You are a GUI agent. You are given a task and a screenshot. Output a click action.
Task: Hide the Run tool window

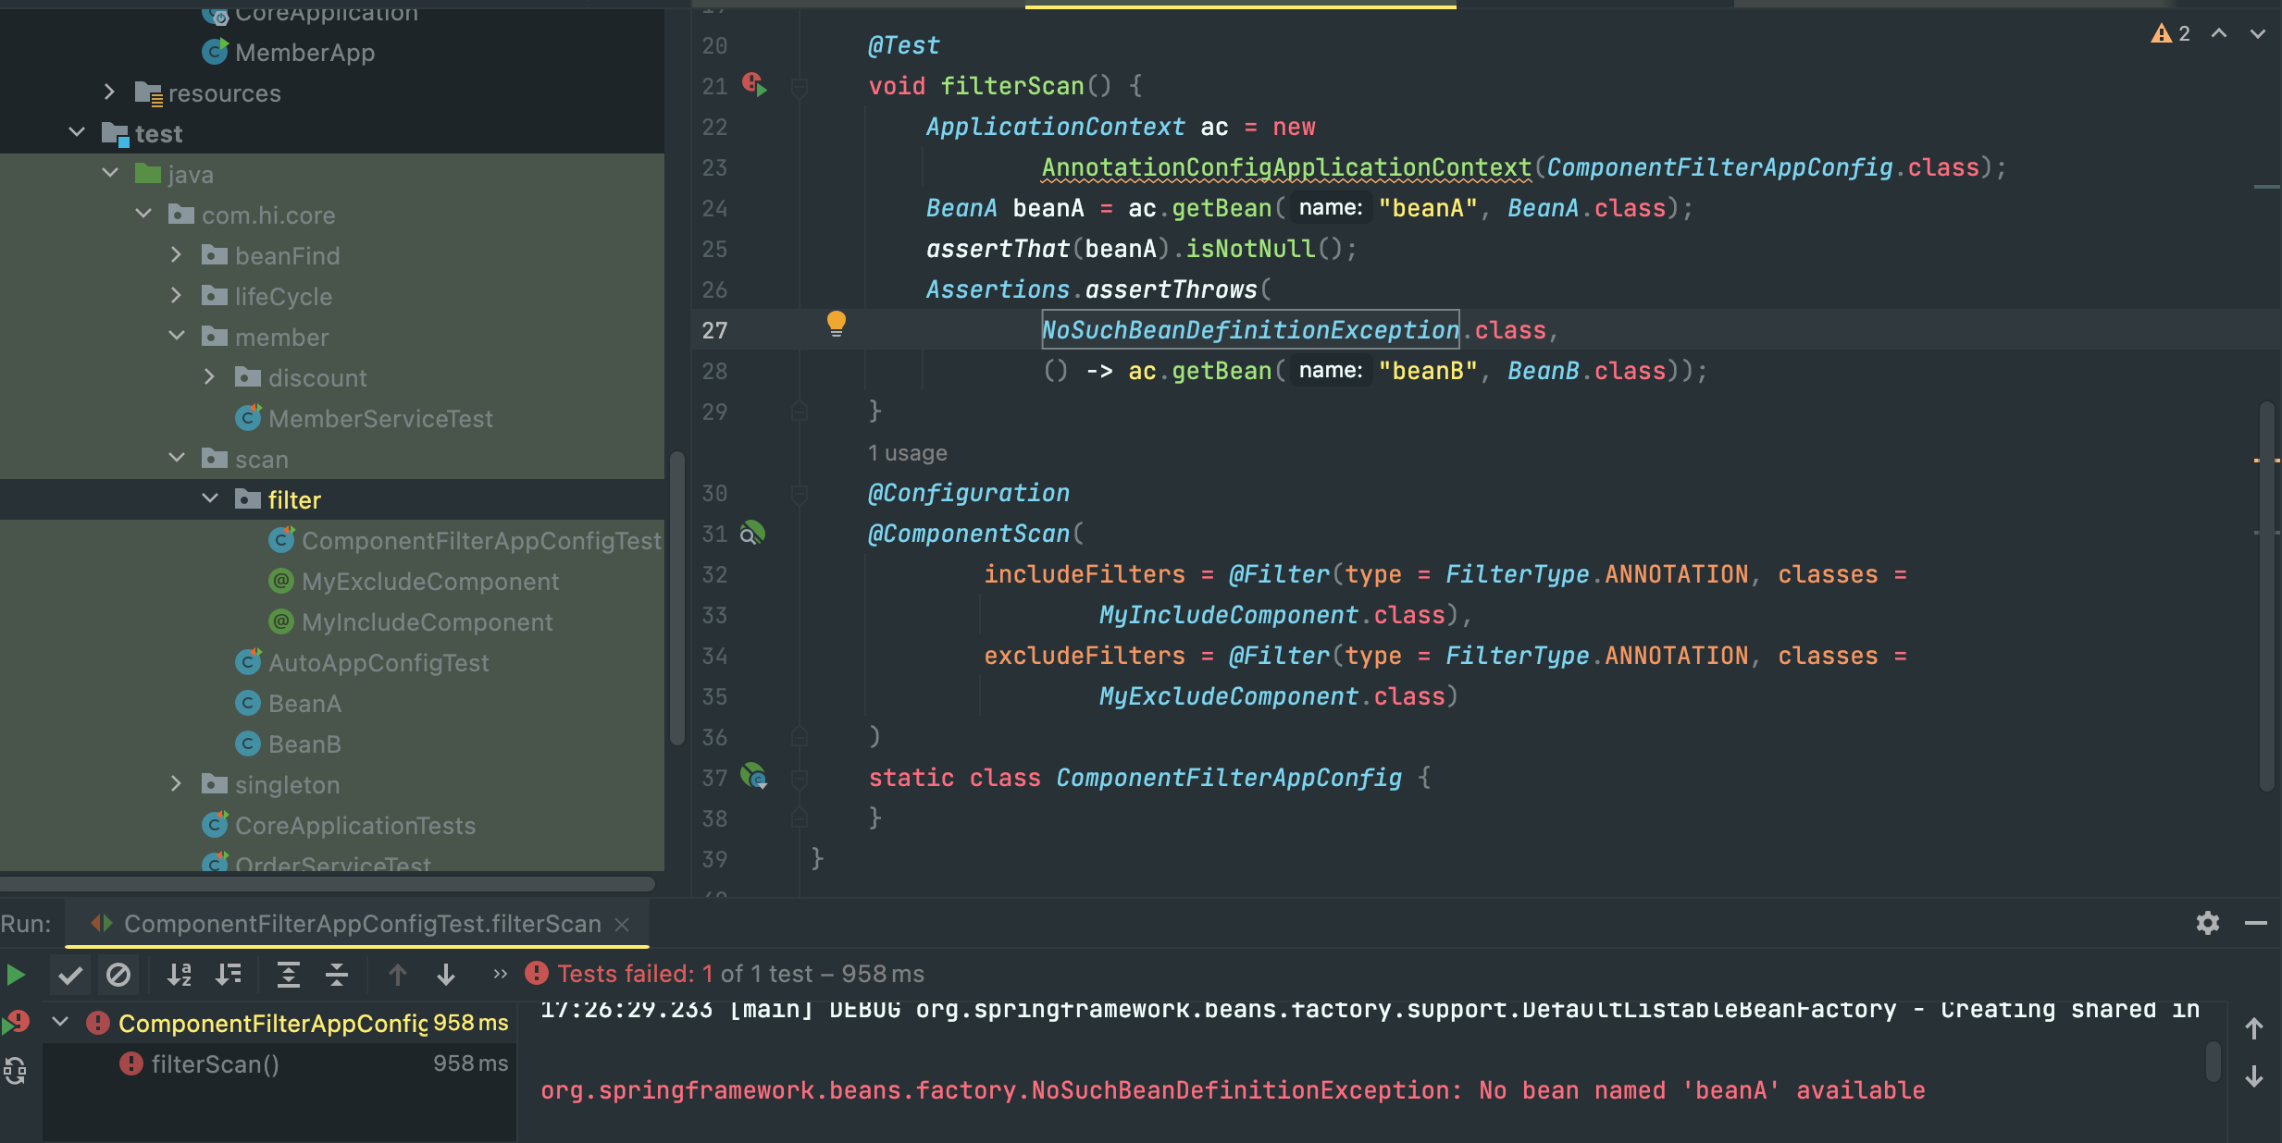(x=2256, y=923)
